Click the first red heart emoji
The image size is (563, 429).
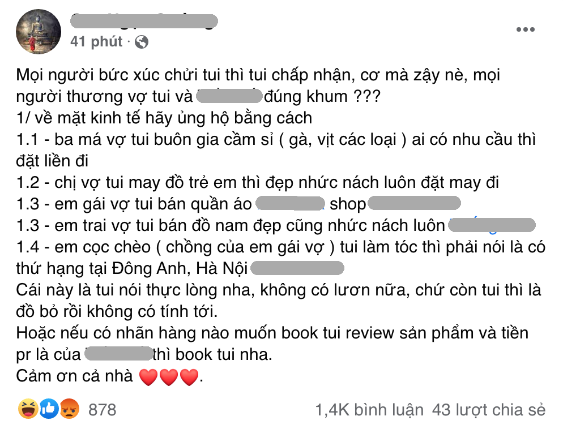coord(148,376)
